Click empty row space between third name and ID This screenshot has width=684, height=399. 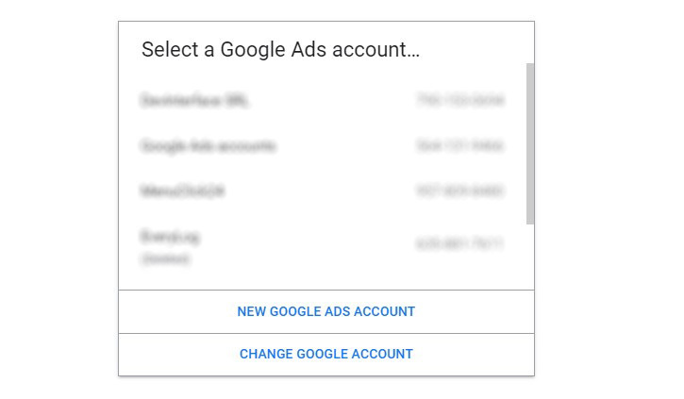pos(321,191)
